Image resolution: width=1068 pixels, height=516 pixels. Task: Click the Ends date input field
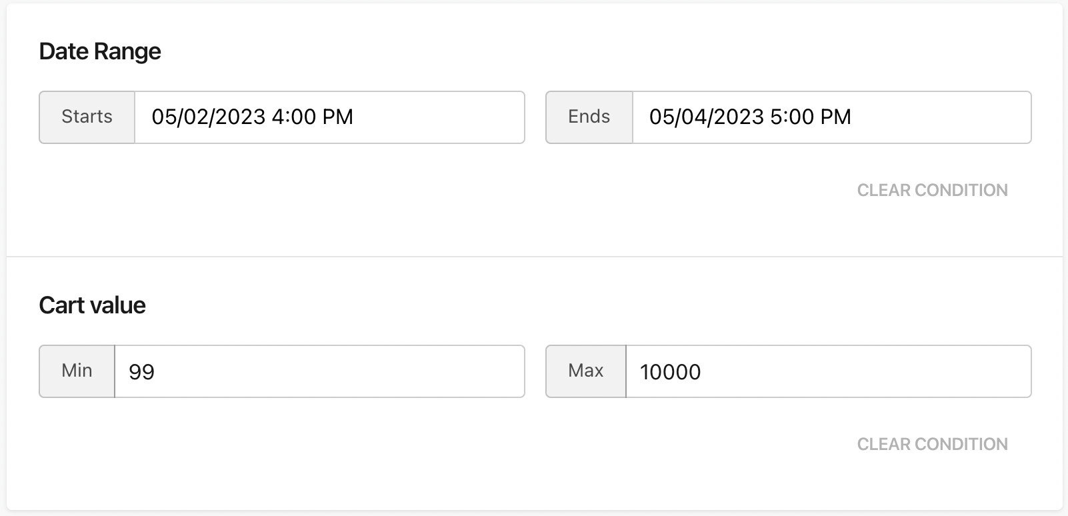pos(831,117)
